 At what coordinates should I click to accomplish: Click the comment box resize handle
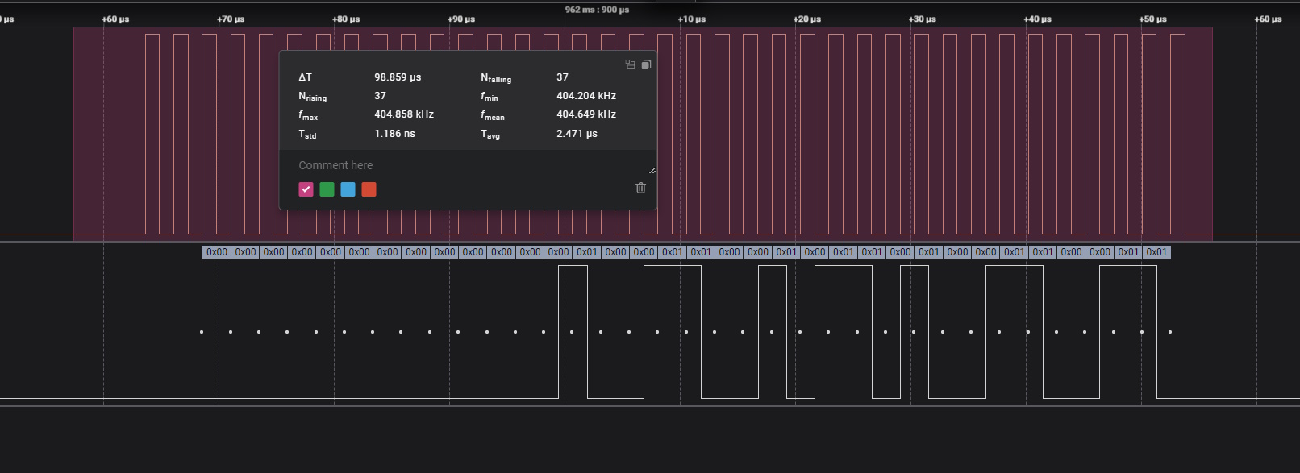click(652, 170)
